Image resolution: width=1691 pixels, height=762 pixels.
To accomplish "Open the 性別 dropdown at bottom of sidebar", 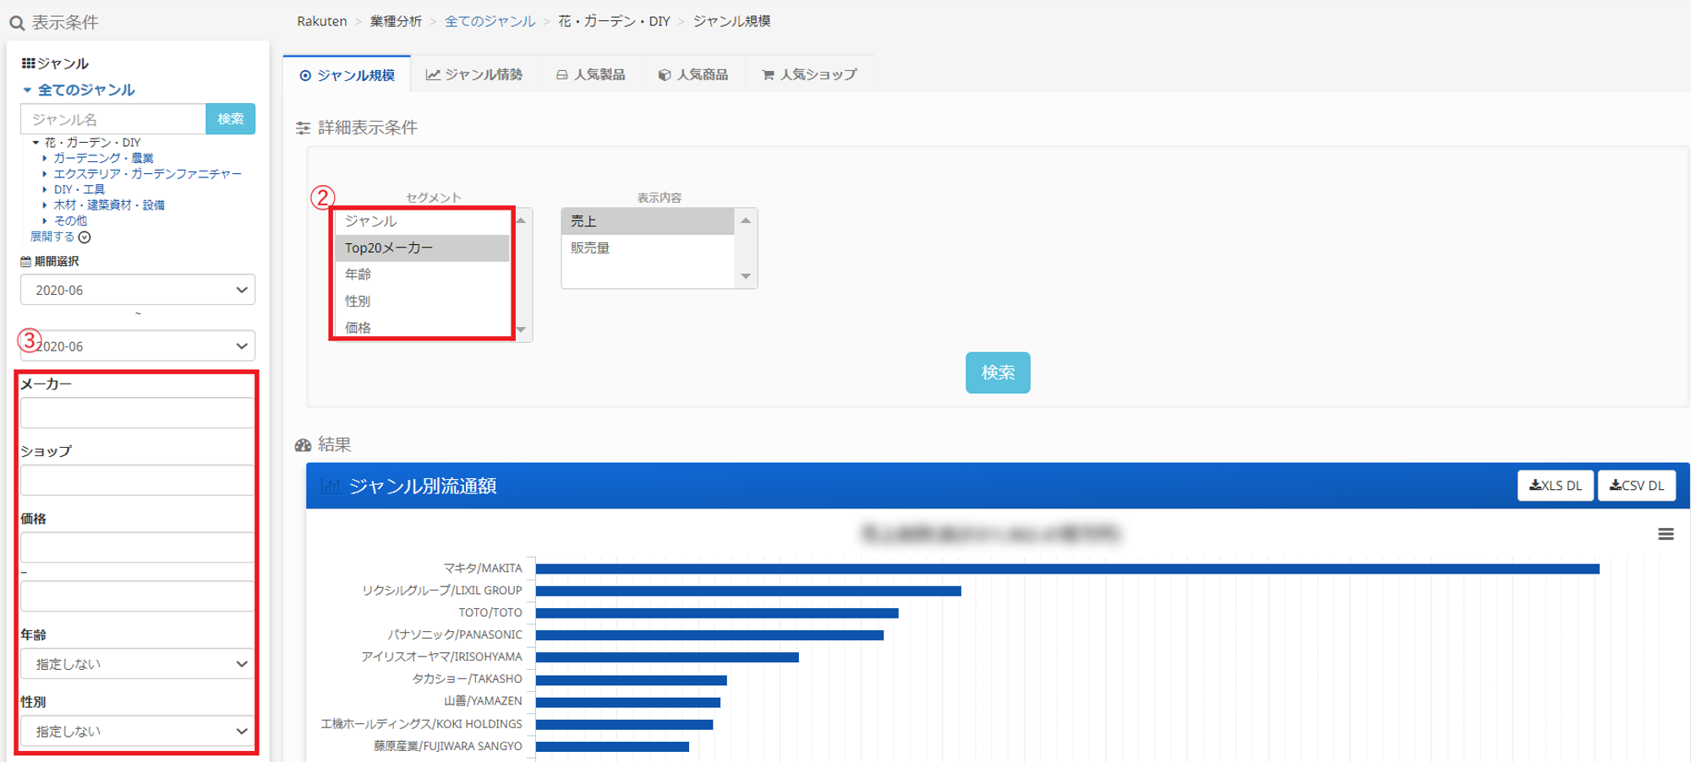I will tap(138, 732).
